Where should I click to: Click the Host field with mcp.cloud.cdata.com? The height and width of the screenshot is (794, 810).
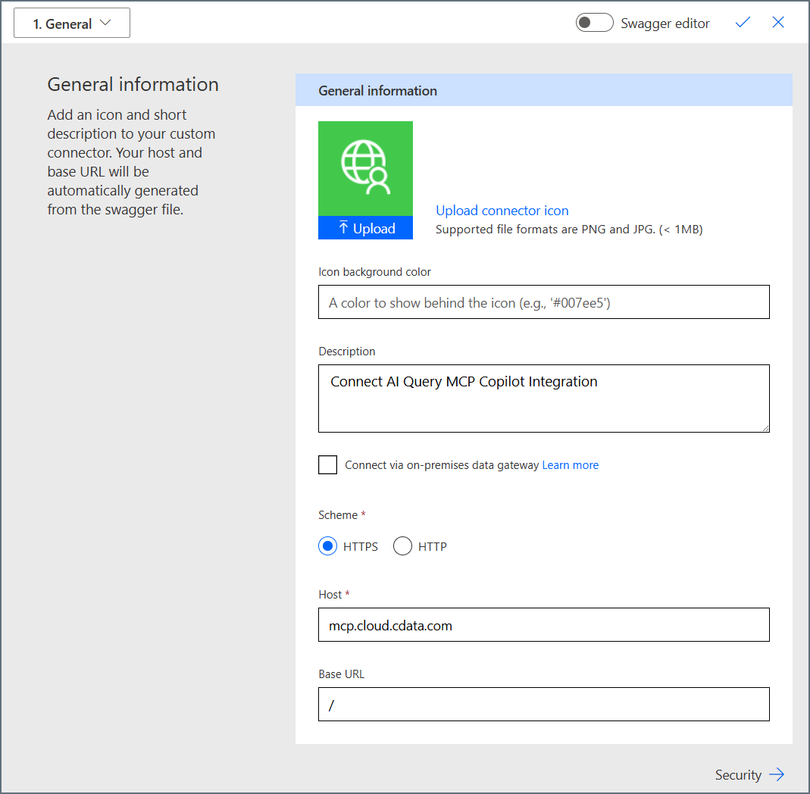point(543,625)
